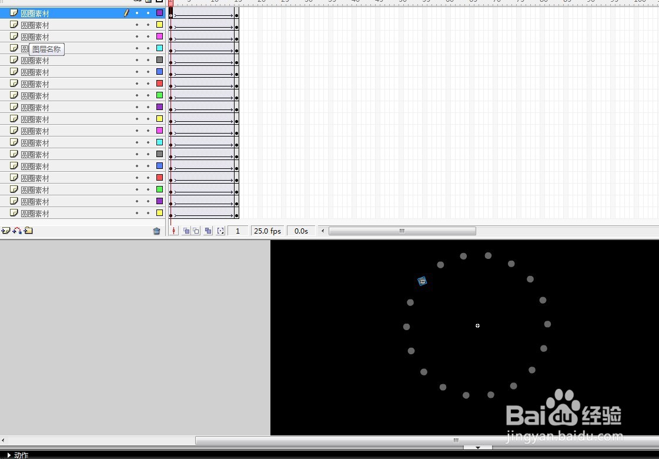Select first keyframe of the top layer
Screen dimensions: 659x459
(x=170, y=13)
